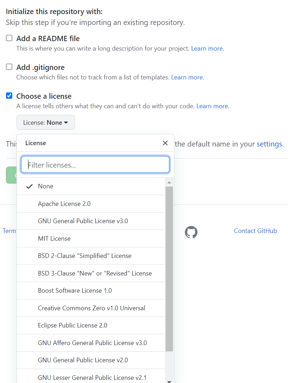Open the "License: None" dropdown

[46, 122]
